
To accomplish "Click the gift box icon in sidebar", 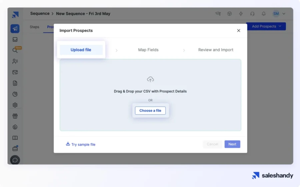I will (15, 116).
